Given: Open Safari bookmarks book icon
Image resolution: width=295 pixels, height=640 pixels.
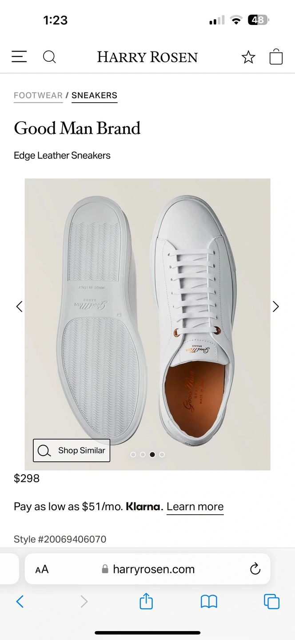Looking at the screenshot, I should point(209,602).
